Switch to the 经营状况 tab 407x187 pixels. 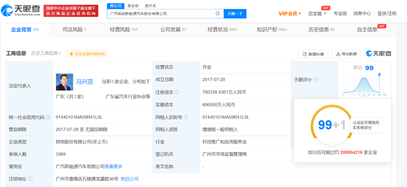click(222, 30)
